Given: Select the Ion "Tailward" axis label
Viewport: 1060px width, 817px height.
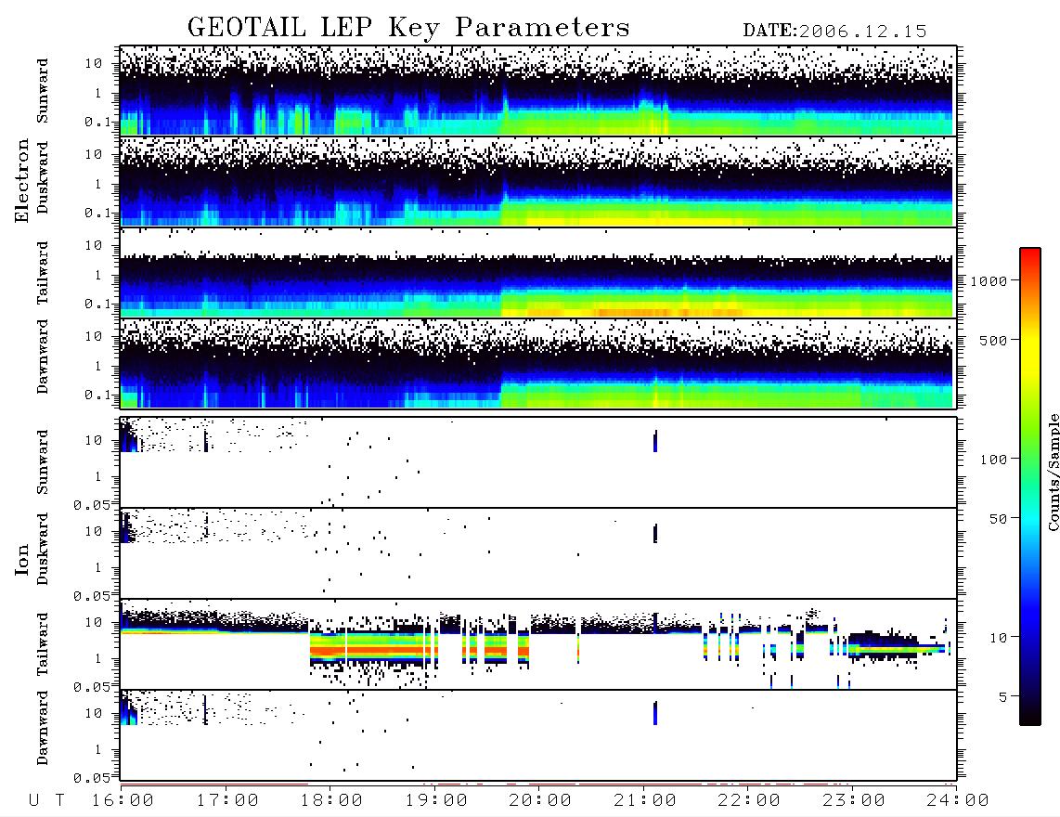Looking at the screenshot, I should click(43, 644).
